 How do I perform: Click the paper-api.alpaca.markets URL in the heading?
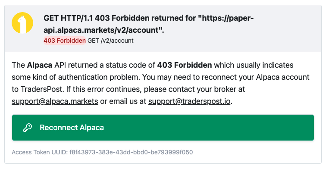point(148,24)
